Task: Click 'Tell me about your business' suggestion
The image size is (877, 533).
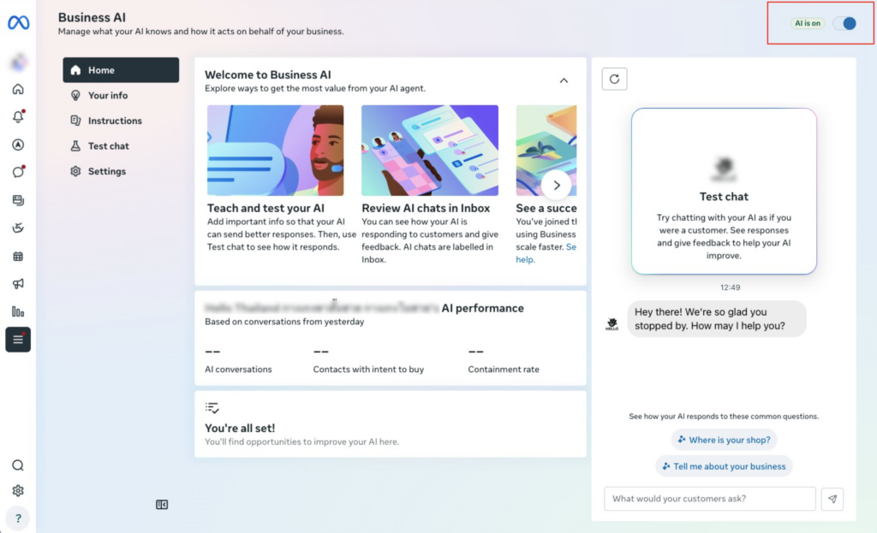Action: click(724, 466)
